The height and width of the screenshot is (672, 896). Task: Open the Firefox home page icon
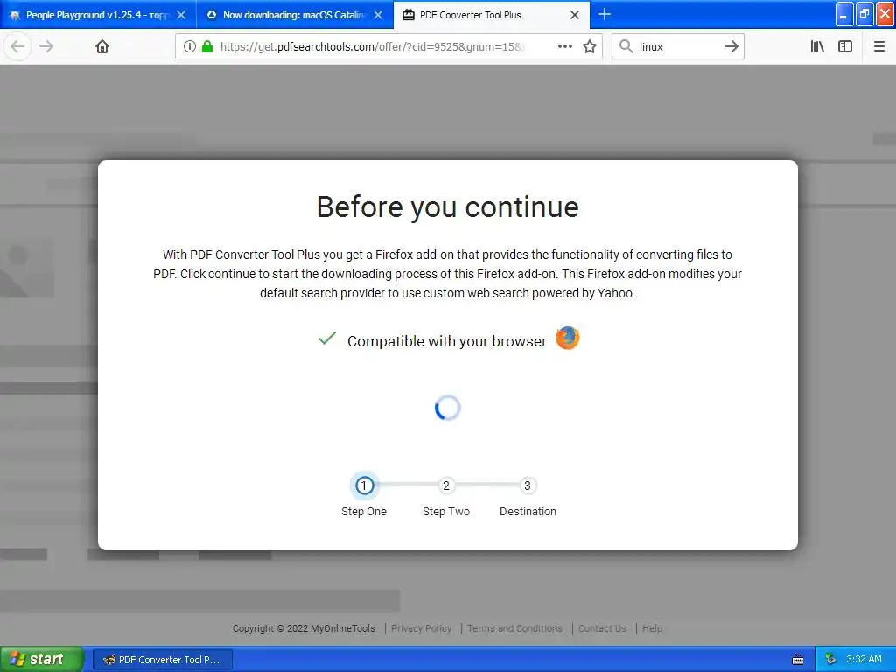click(x=102, y=46)
